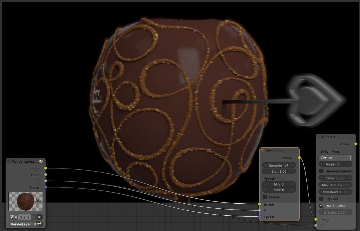Collapse the Vector Blur node
This screenshot has height=231, width=360.
pos(262,151)
